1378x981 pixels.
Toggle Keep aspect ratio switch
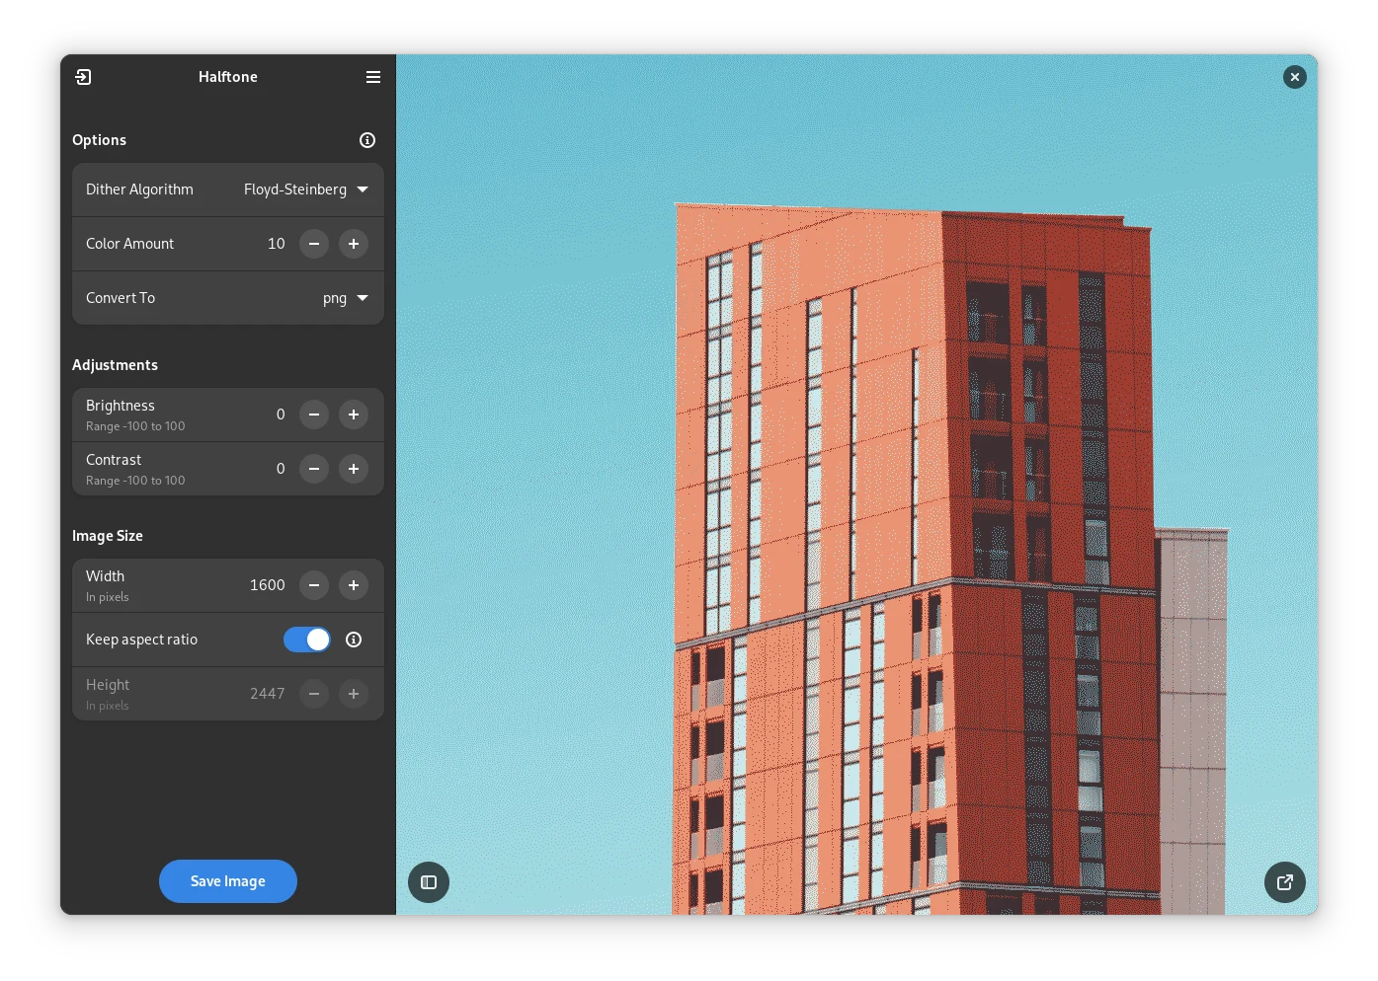pyautogui.click(x=307, y=640)
